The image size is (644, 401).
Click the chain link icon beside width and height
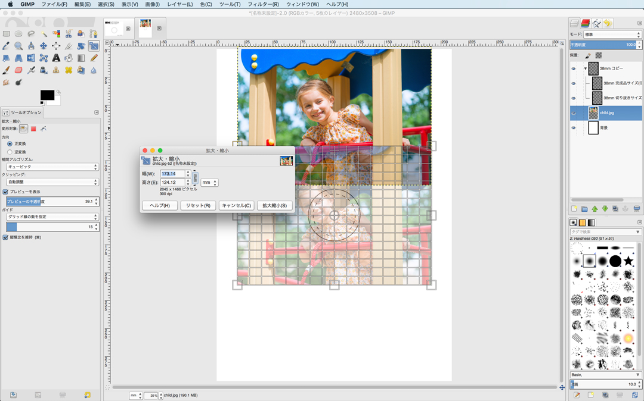pyautogui.click(x=195, y=178)
